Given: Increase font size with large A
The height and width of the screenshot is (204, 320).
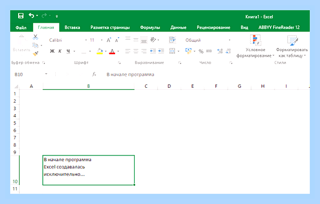Looking at the screenshot, I should (109, 40).
